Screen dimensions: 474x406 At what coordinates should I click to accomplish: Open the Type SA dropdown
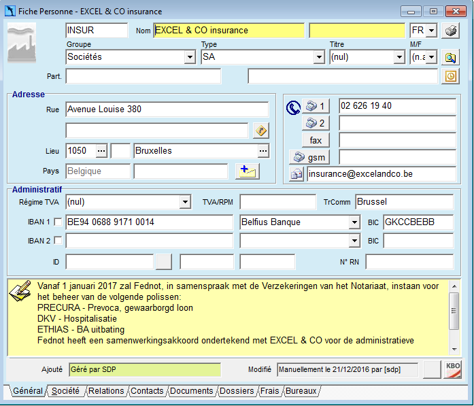pyautogui.click(x=319, y=57)
